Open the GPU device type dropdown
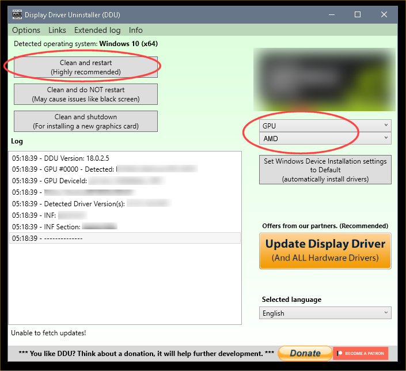The height and width of the screenshot is (371, 406). tap(325, 126)
